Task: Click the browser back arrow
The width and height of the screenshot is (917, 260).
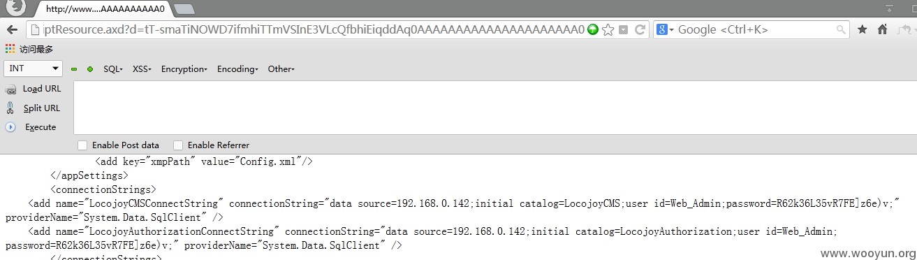Action: click(12, 29)
